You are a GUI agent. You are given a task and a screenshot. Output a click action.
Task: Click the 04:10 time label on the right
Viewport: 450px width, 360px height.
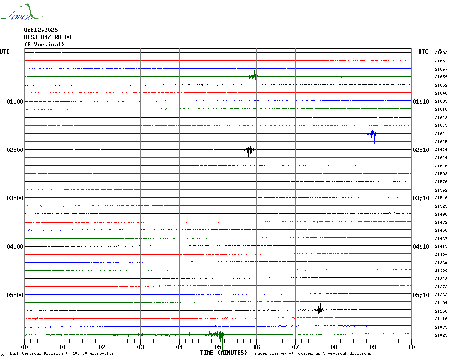click(x=420, y=247)
